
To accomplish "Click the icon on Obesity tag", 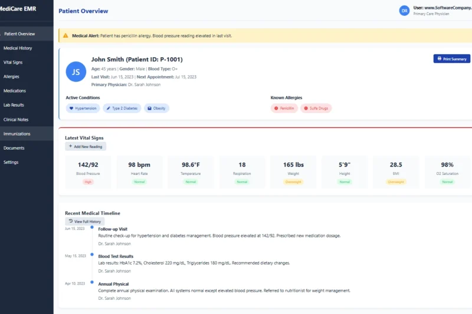I will pos(149,108).
